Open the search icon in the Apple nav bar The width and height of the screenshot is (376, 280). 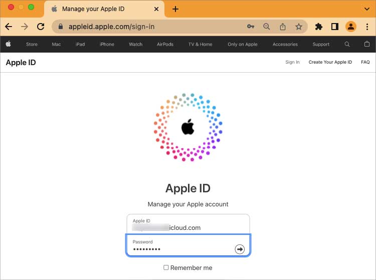[x=347, y=44]
